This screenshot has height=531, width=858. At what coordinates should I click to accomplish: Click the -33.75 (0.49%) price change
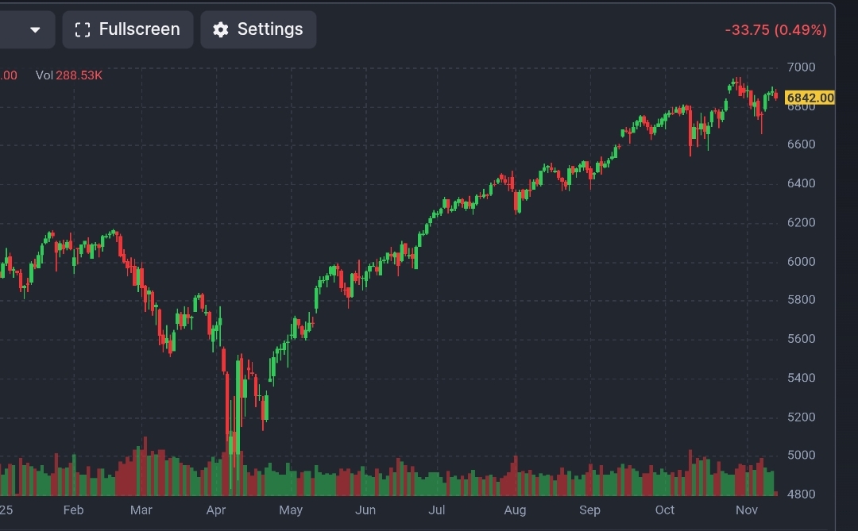775,30
